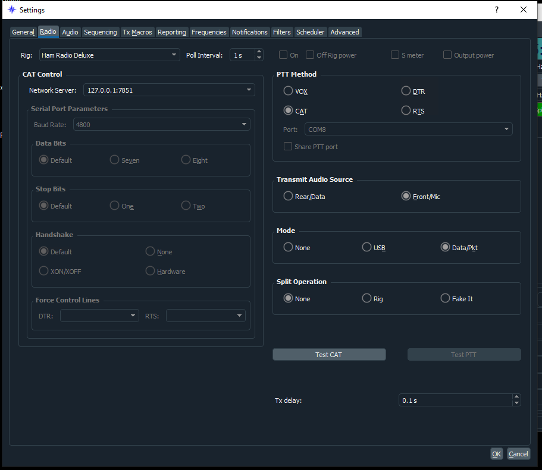Screen dimensions: 542x470
Task: Click the Poll Interval value field
Action: 242,55
